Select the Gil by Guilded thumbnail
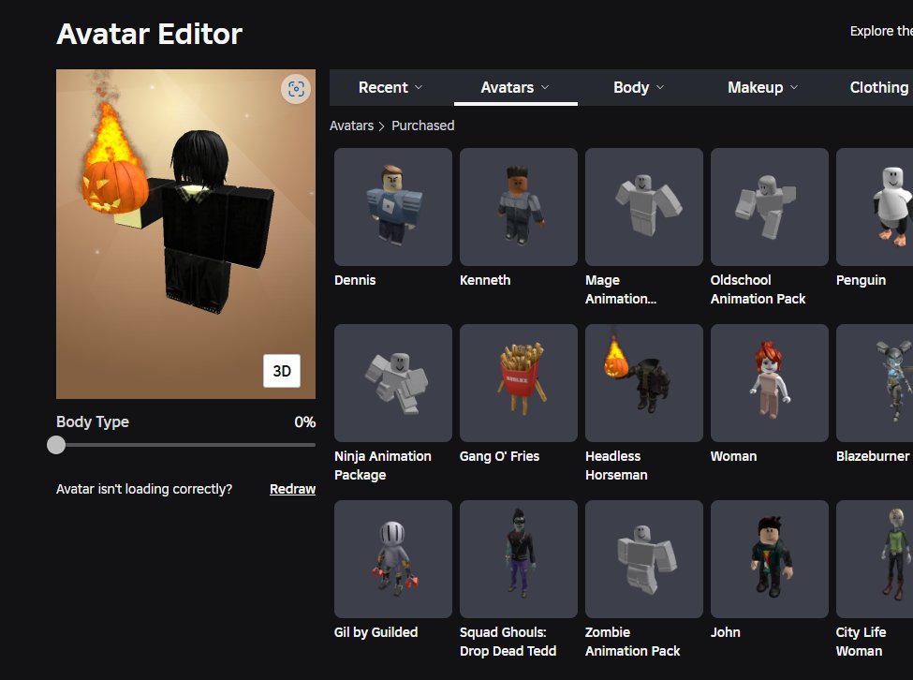 (x=393, y=559)
